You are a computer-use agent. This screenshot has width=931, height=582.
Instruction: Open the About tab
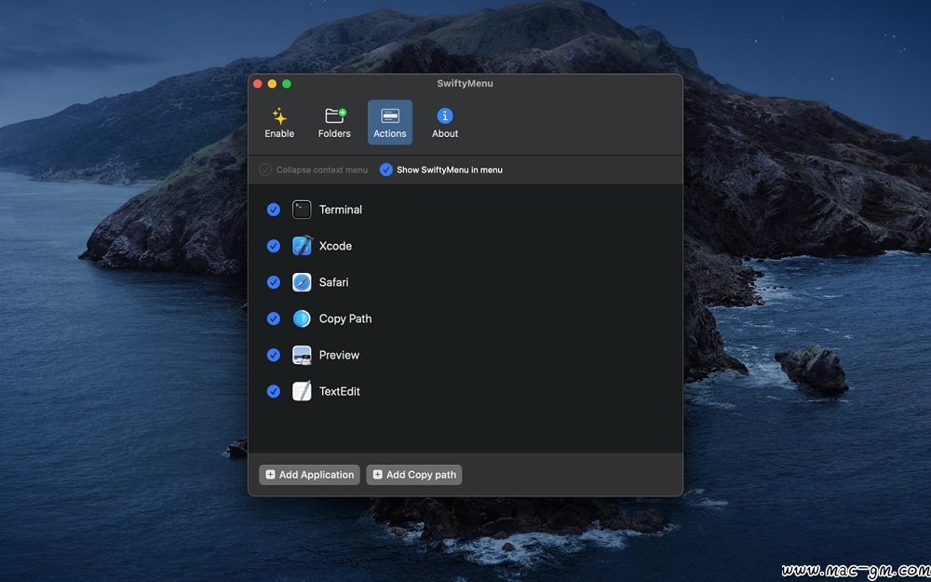pos(445,122)
